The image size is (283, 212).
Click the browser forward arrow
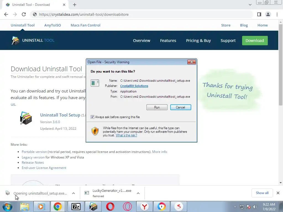coord(15,14)
